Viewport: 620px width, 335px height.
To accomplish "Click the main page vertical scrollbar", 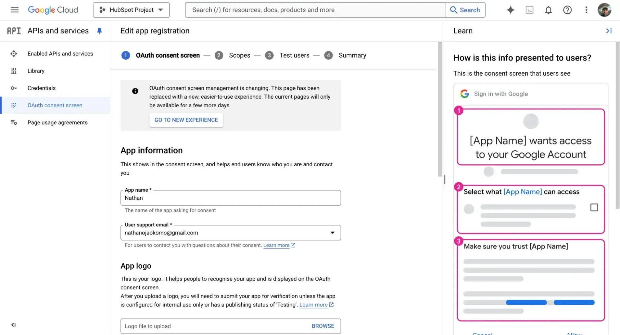I will click(x=440, y=109).
